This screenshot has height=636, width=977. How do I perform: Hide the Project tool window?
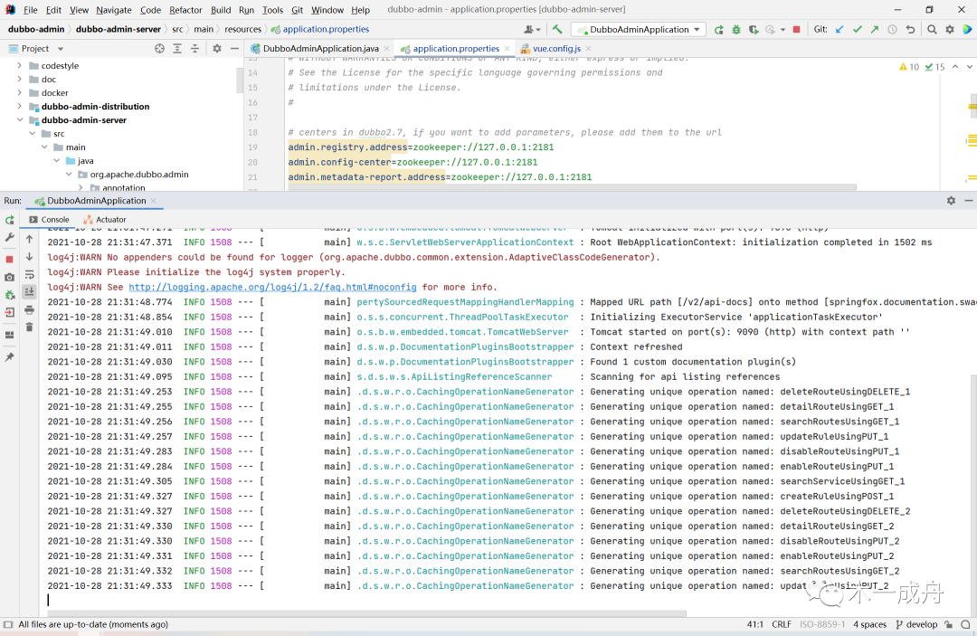(x=234, y=49)
